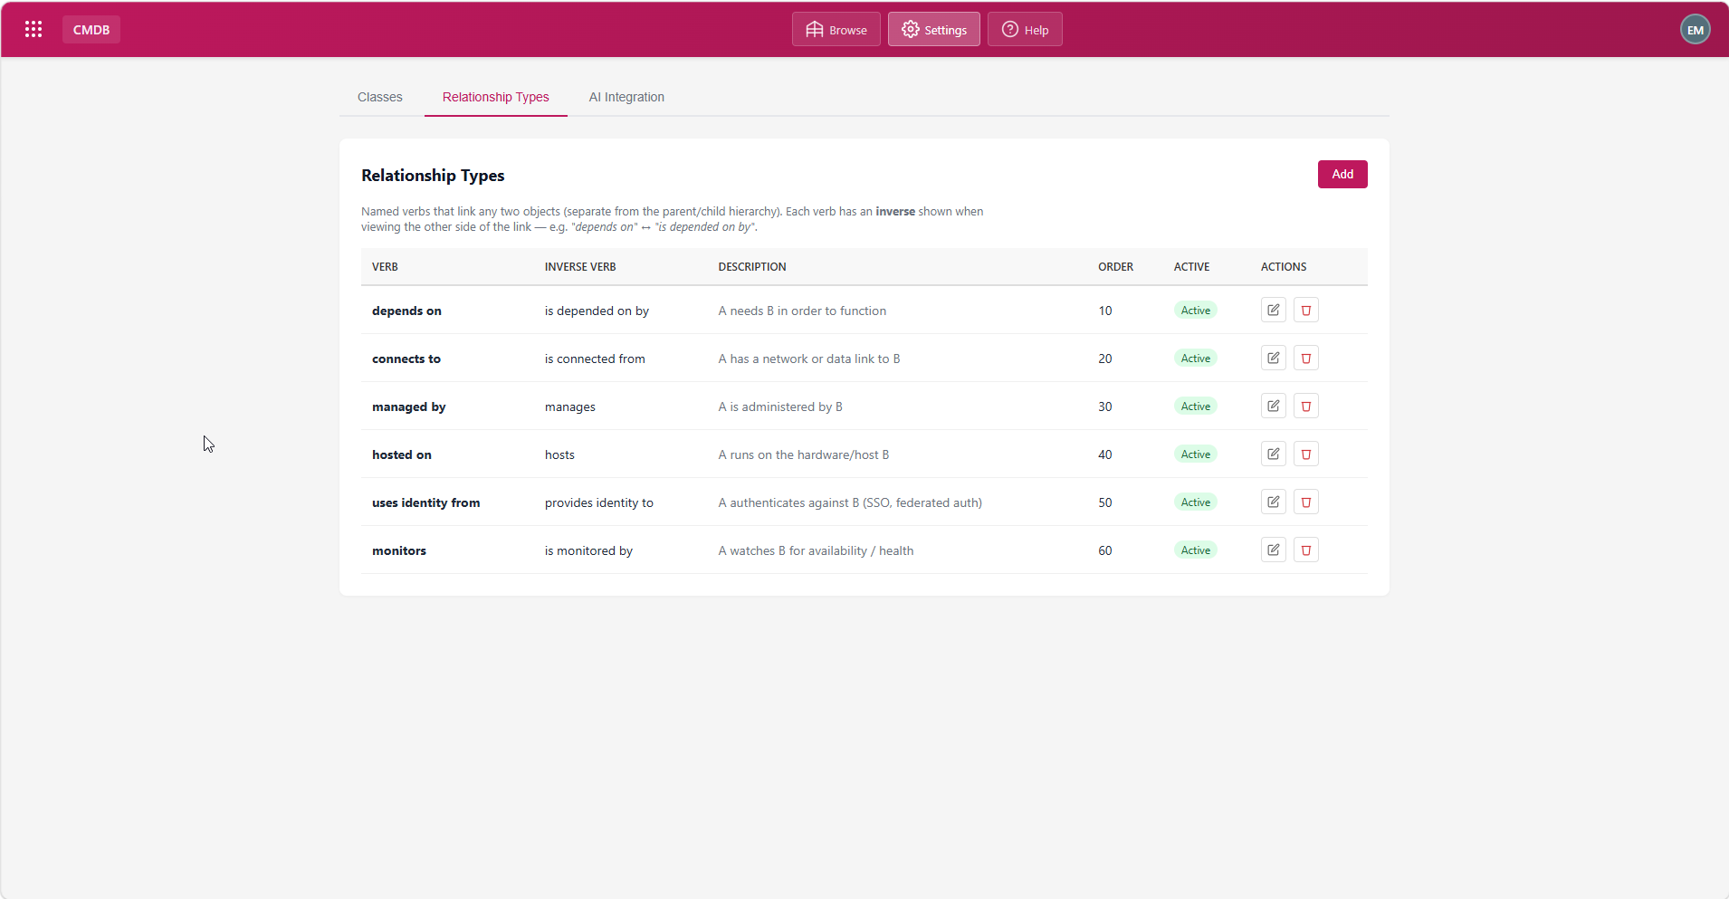Open the Help page
Screen dimensions: 1729x899
(1025, 29)
